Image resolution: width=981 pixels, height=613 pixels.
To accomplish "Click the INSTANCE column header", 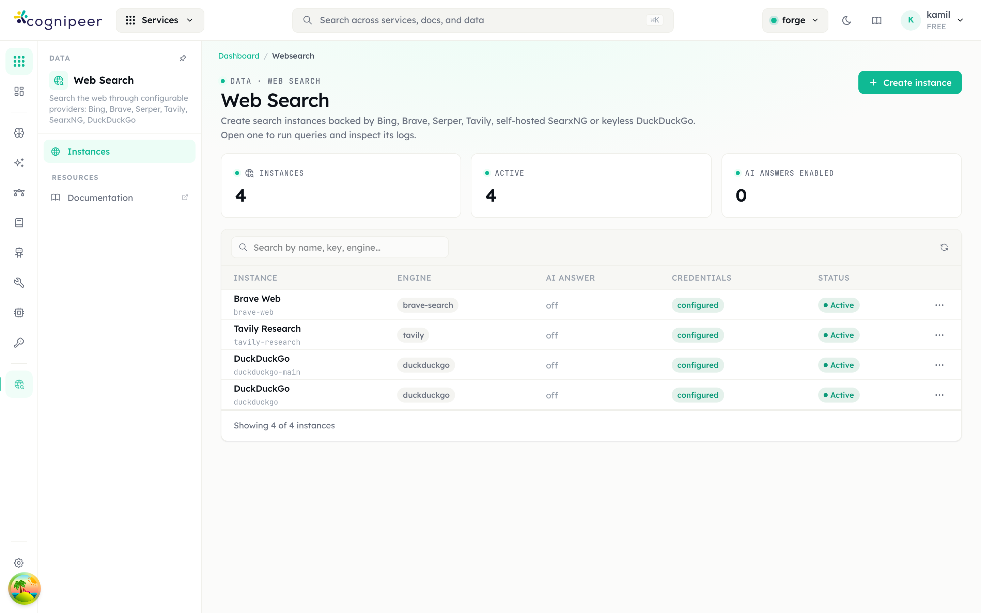I will click(x=255, y=278).
